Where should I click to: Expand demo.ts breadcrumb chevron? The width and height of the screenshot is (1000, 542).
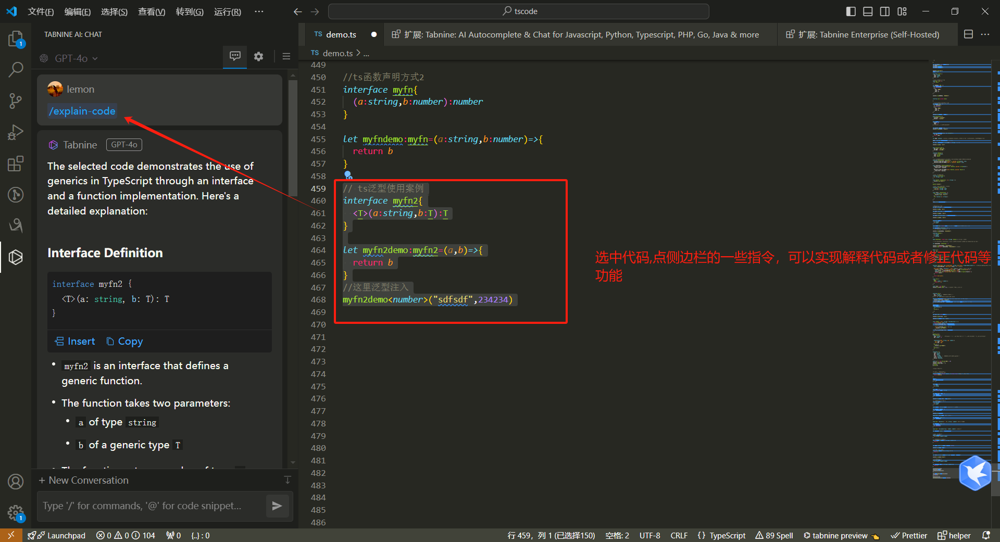pos(358,53)
